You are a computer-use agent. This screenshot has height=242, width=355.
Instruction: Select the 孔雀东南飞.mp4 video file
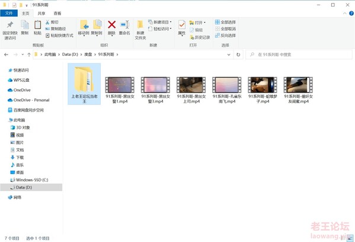click(x=227, y=90)
